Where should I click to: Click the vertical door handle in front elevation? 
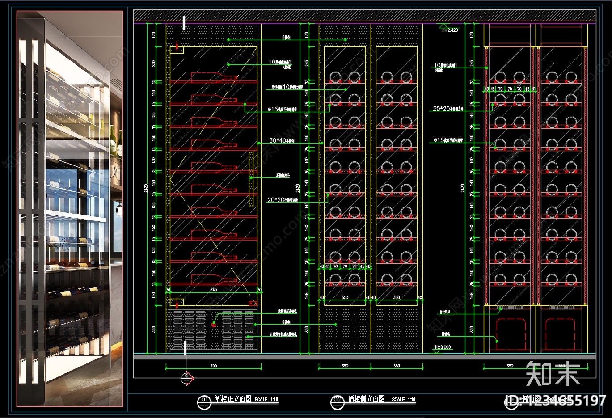click(x=251, y=179)
